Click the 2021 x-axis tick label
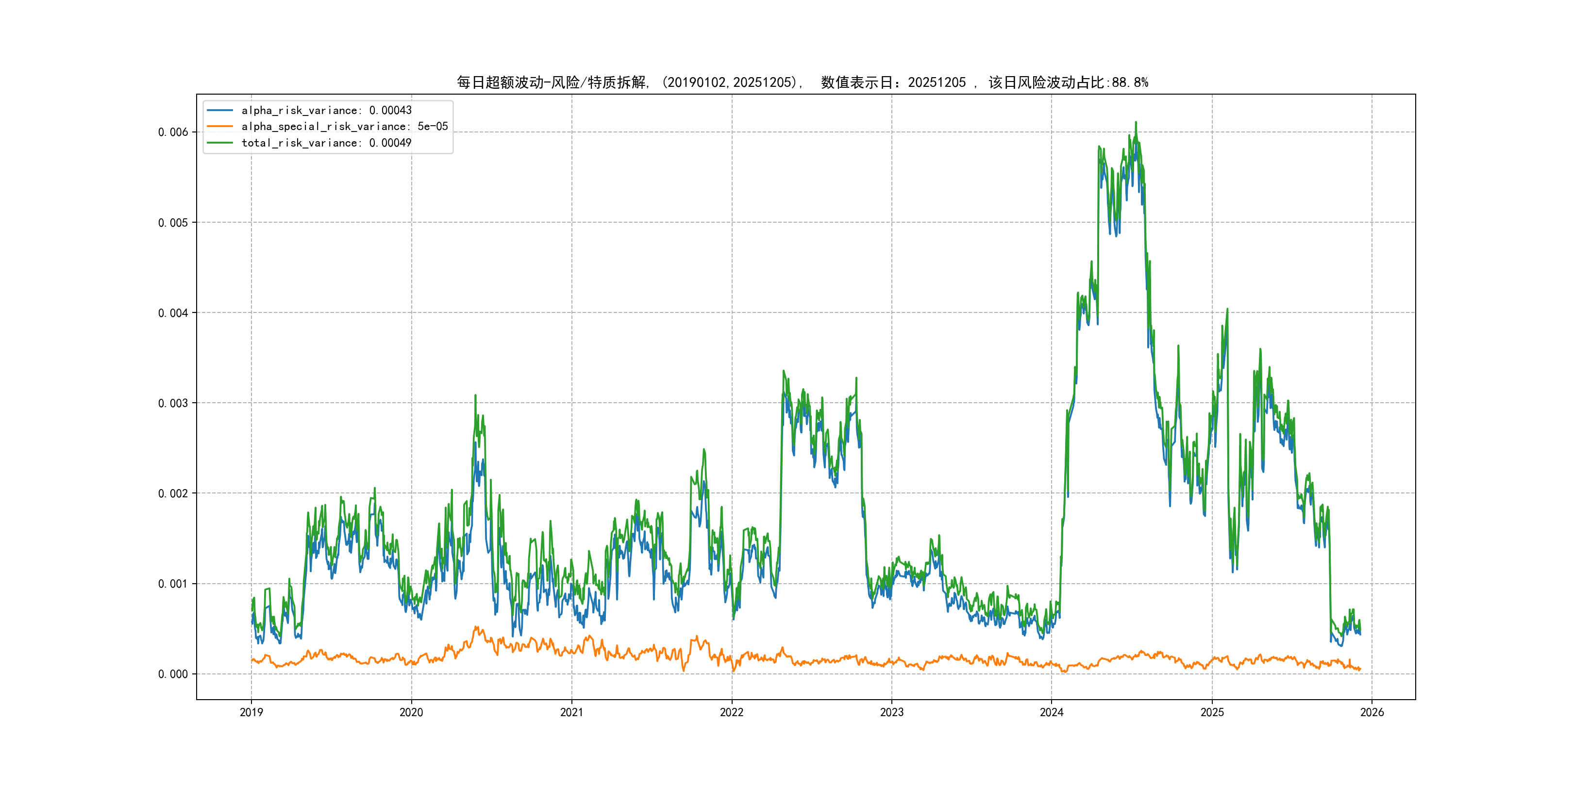Viewport: 1573px width, 786px height. pos(571,712)
